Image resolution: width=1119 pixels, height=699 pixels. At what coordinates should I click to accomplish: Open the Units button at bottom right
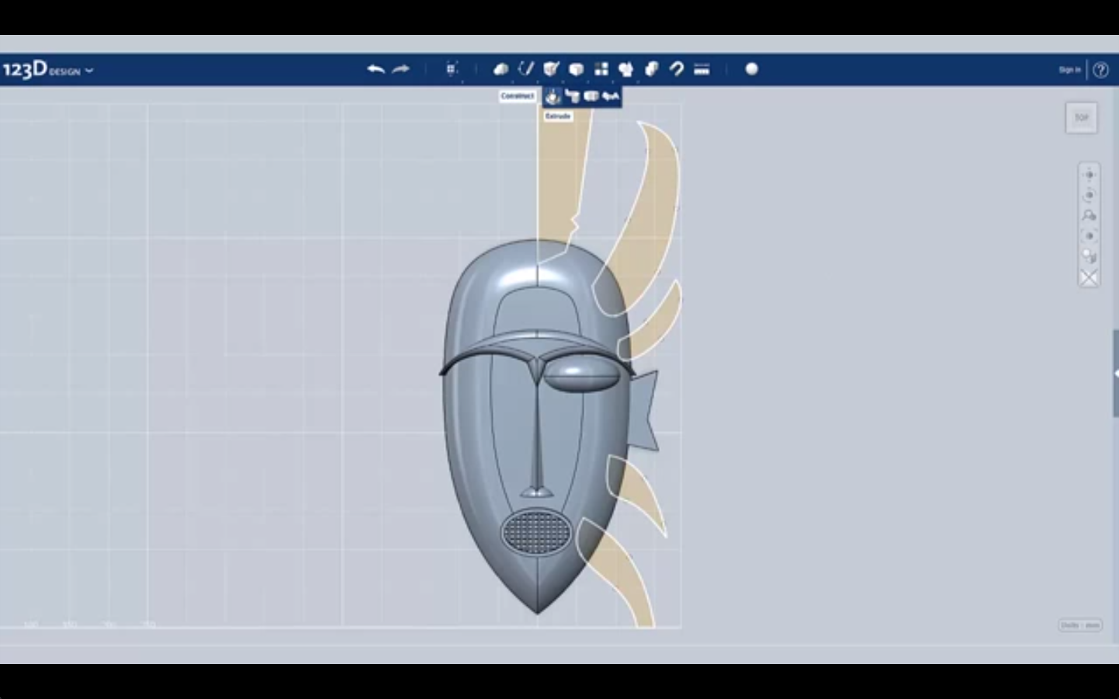1080,625
